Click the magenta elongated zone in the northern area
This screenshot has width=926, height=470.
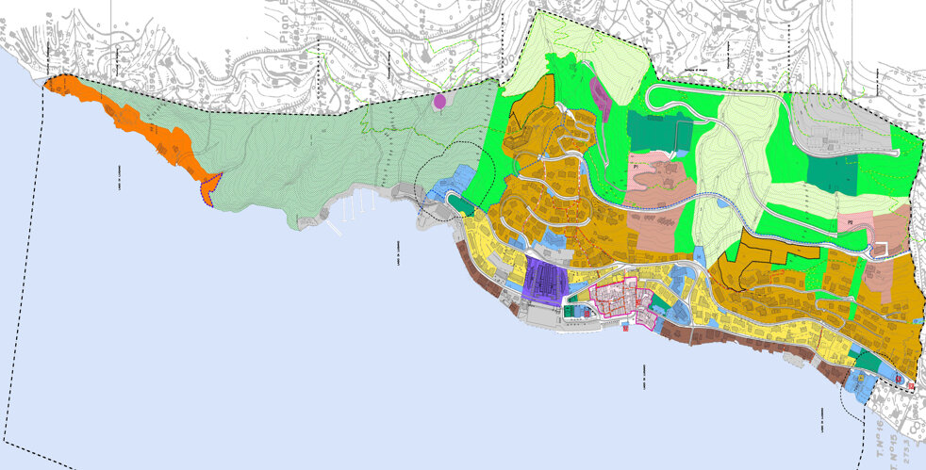(x=599, y=92)
